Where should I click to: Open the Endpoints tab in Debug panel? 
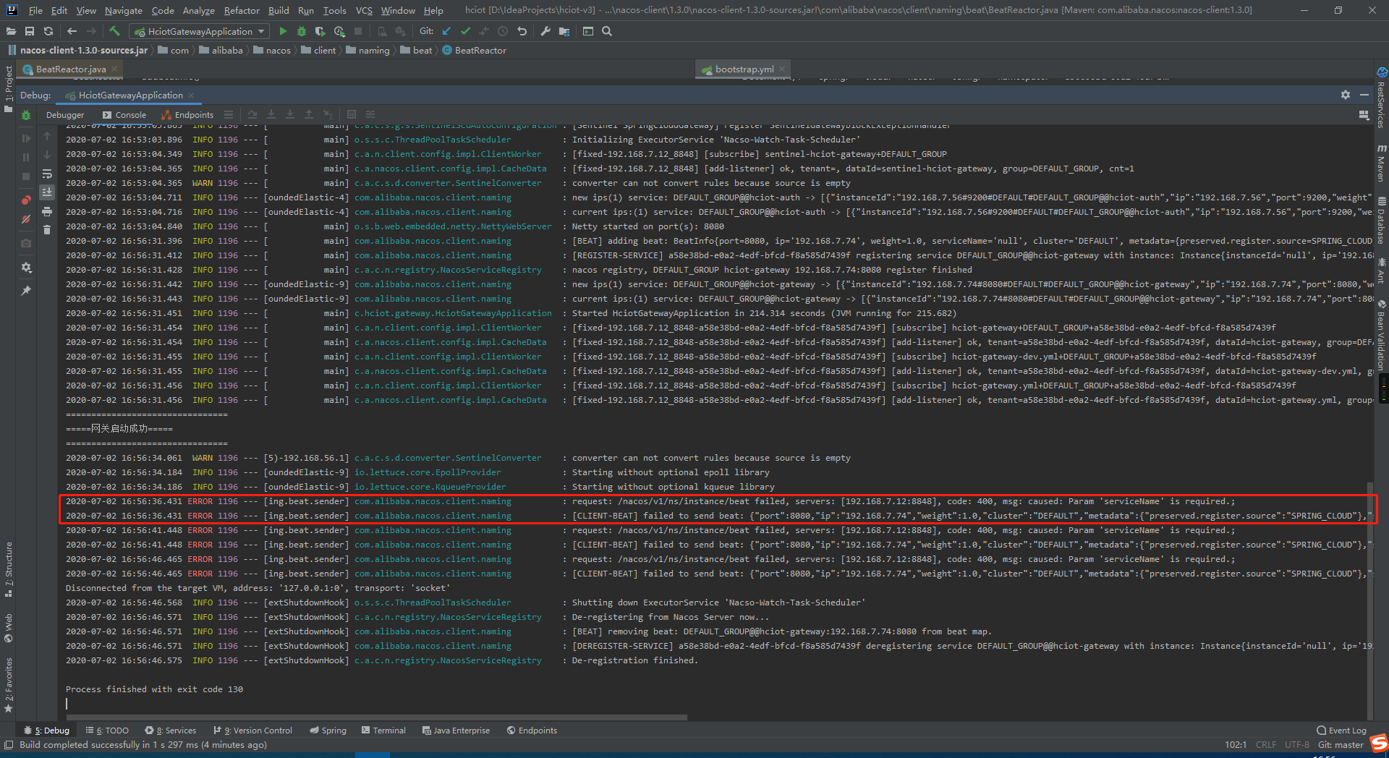[x=187, y=115]
